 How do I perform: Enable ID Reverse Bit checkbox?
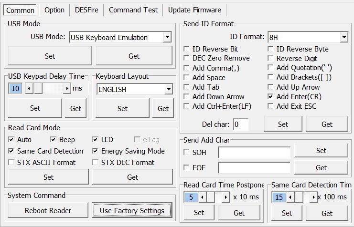(x=187, y=49)
